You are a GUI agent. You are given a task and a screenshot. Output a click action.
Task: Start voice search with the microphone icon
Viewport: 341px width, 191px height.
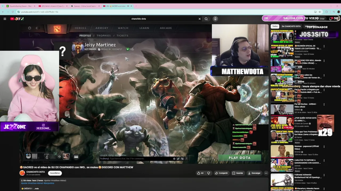click(215, 19)
